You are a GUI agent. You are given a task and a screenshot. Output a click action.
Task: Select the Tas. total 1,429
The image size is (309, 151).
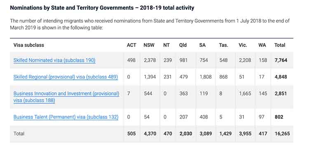coord(225,134)
